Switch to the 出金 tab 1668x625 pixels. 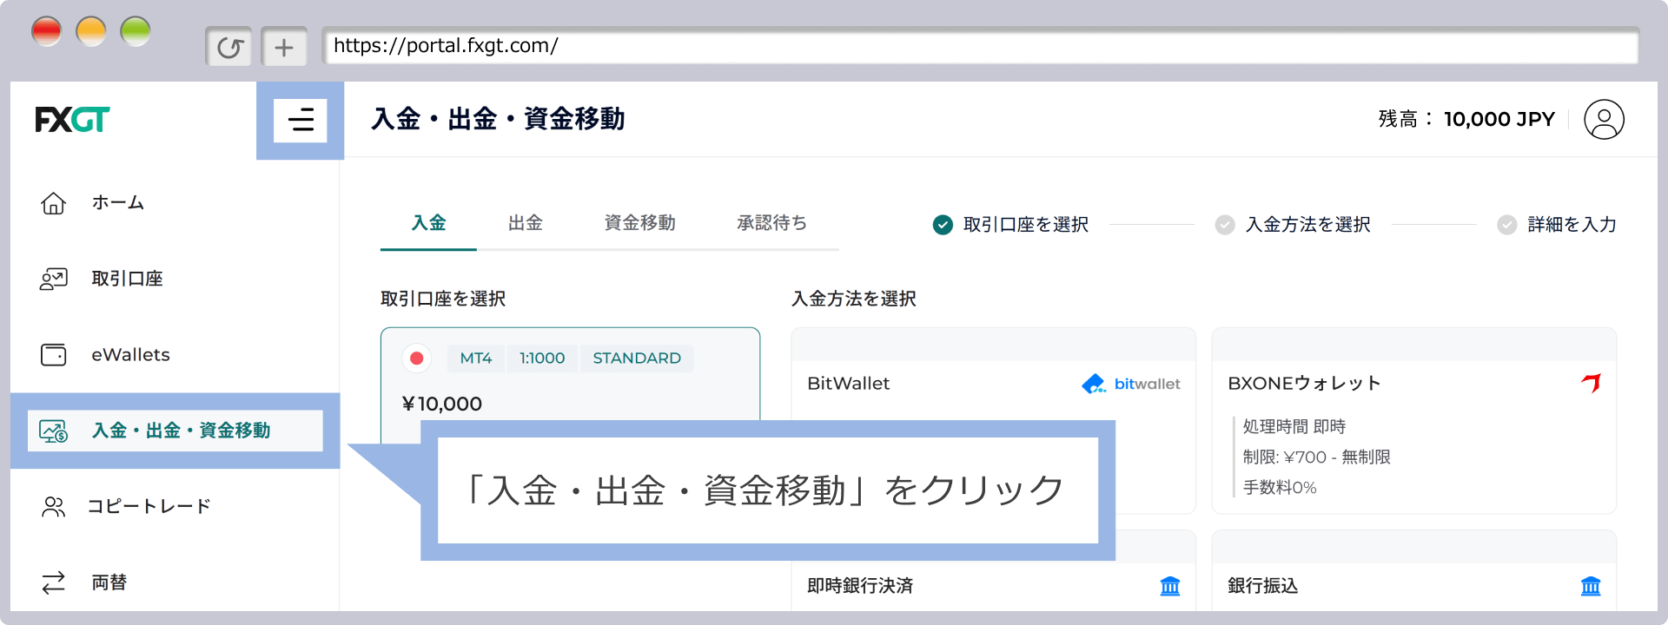click(x=526, y=223)
